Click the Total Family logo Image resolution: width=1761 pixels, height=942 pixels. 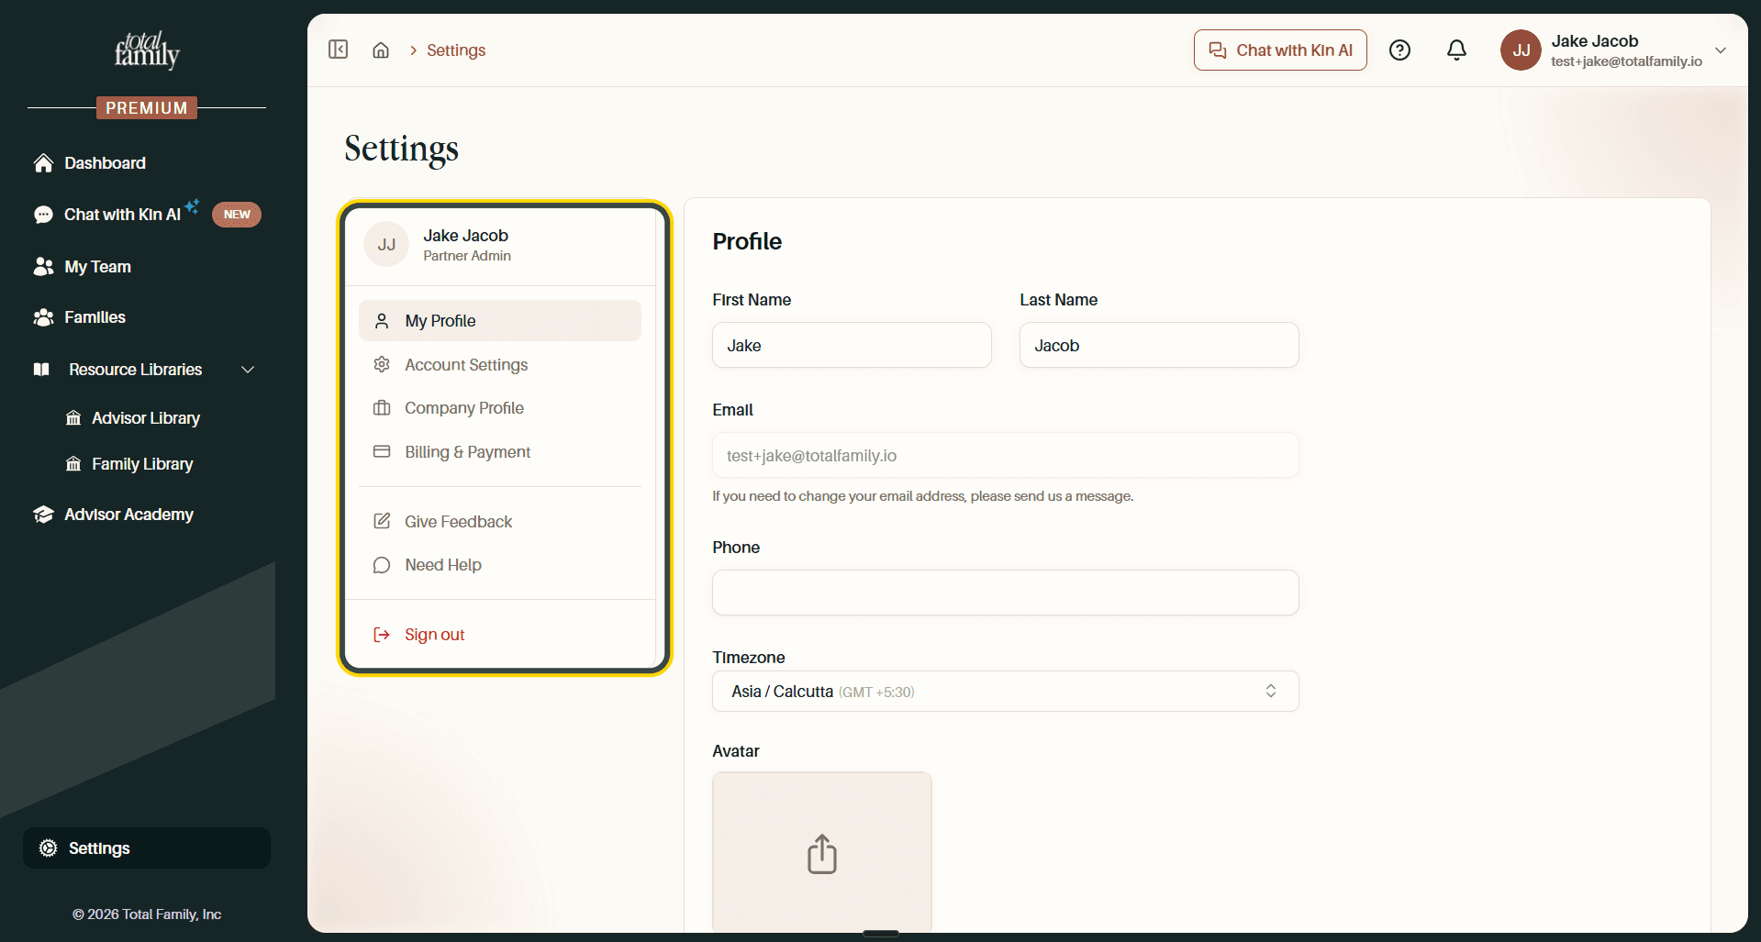[147, 50]
